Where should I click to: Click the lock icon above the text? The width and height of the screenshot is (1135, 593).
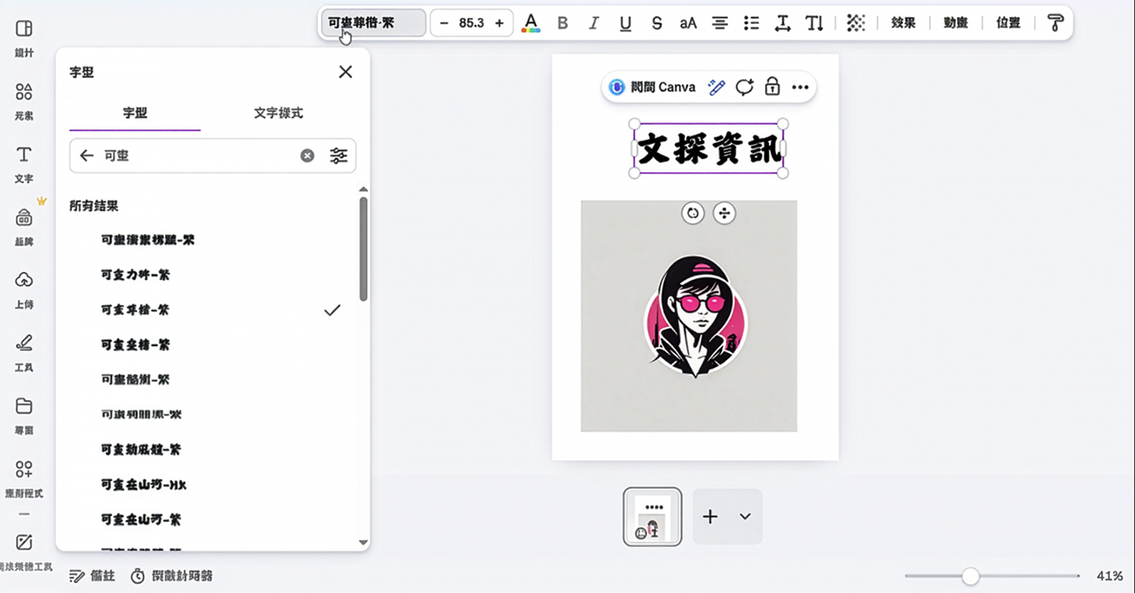point(772,87)
